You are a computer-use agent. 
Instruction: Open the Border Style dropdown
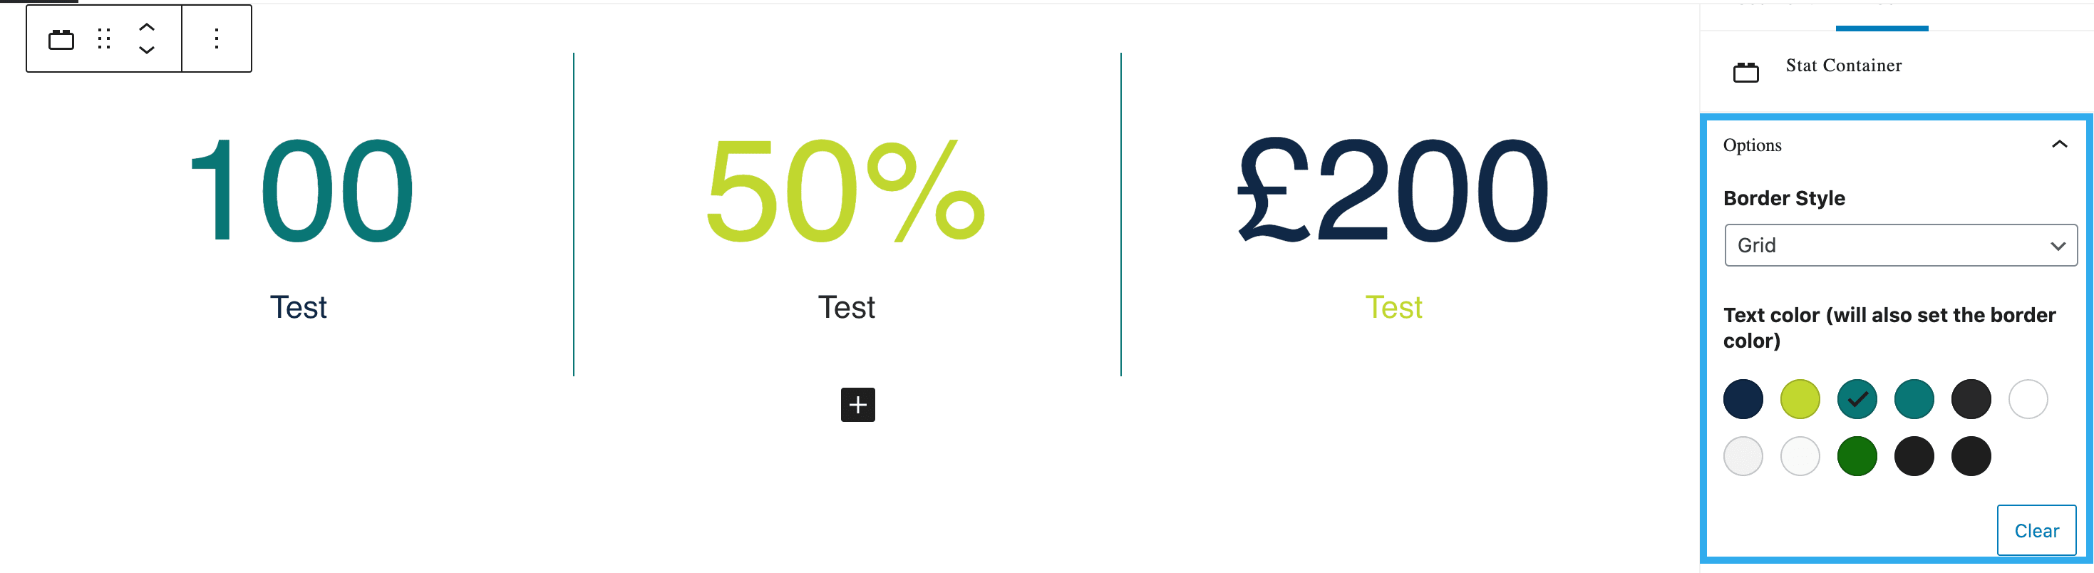coord(1899,245)
